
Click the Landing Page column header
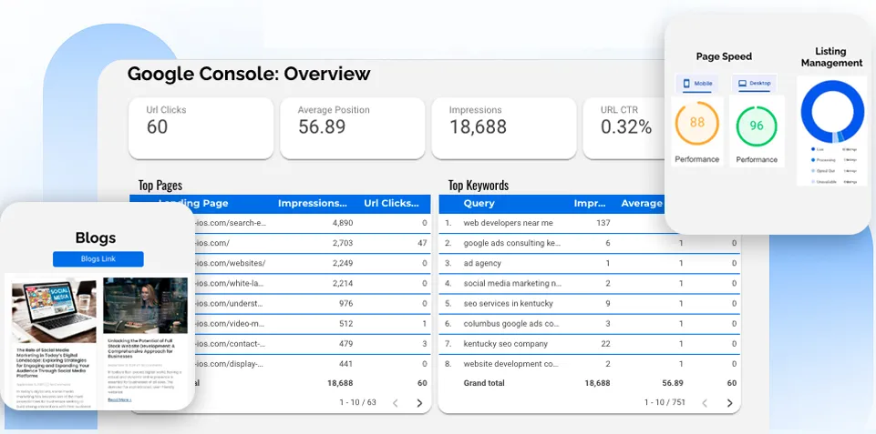pos(192,204)
